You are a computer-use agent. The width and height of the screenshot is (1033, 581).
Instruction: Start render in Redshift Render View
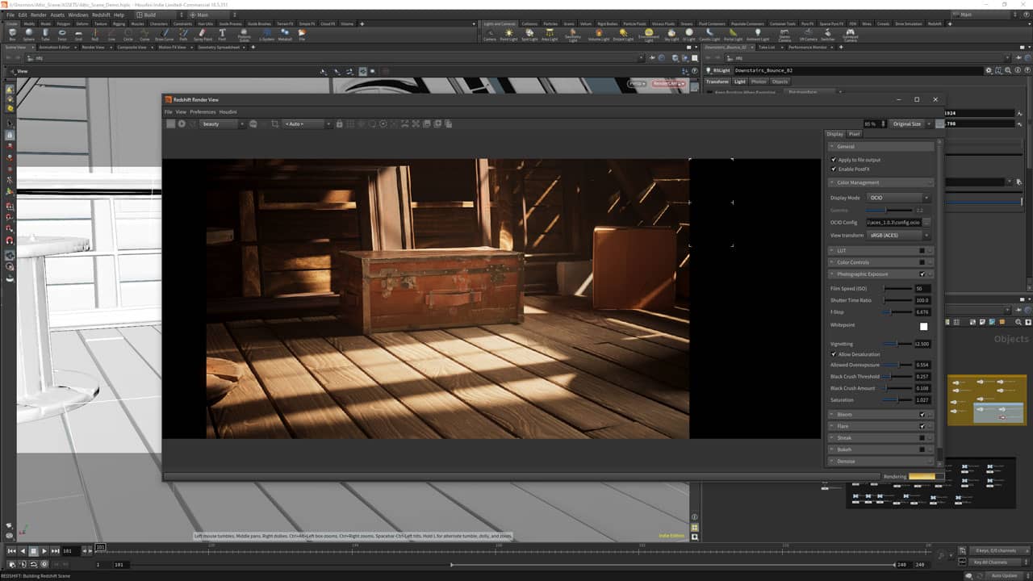[182, 123]
